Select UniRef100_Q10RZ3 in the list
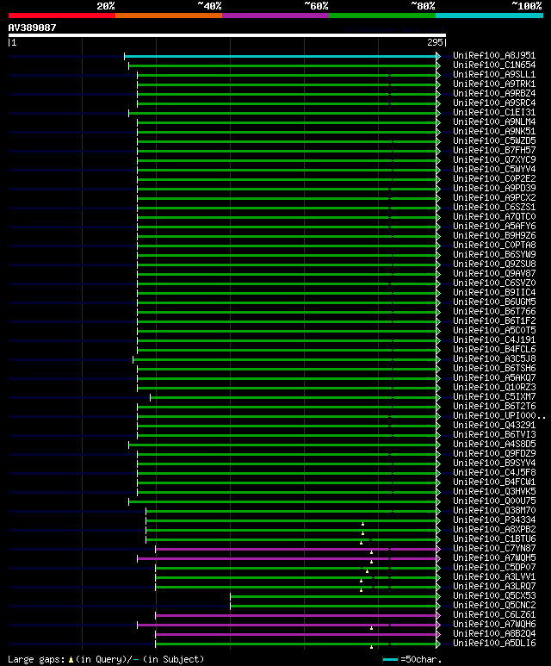The height and width of the screenshot is (666, 551). pyautogui.click(x=494, y=388)
